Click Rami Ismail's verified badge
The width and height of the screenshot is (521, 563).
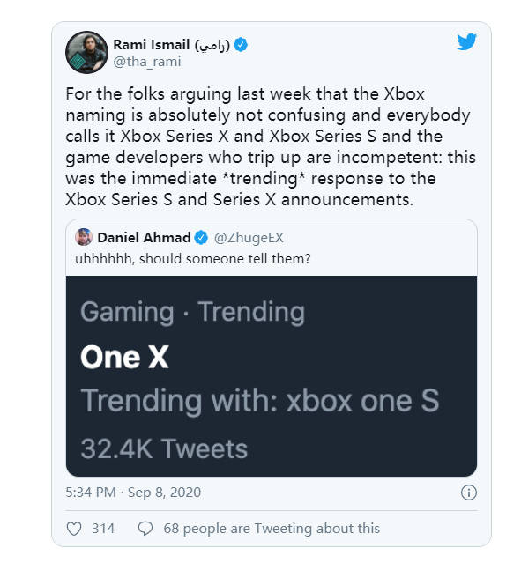(241, 45)
